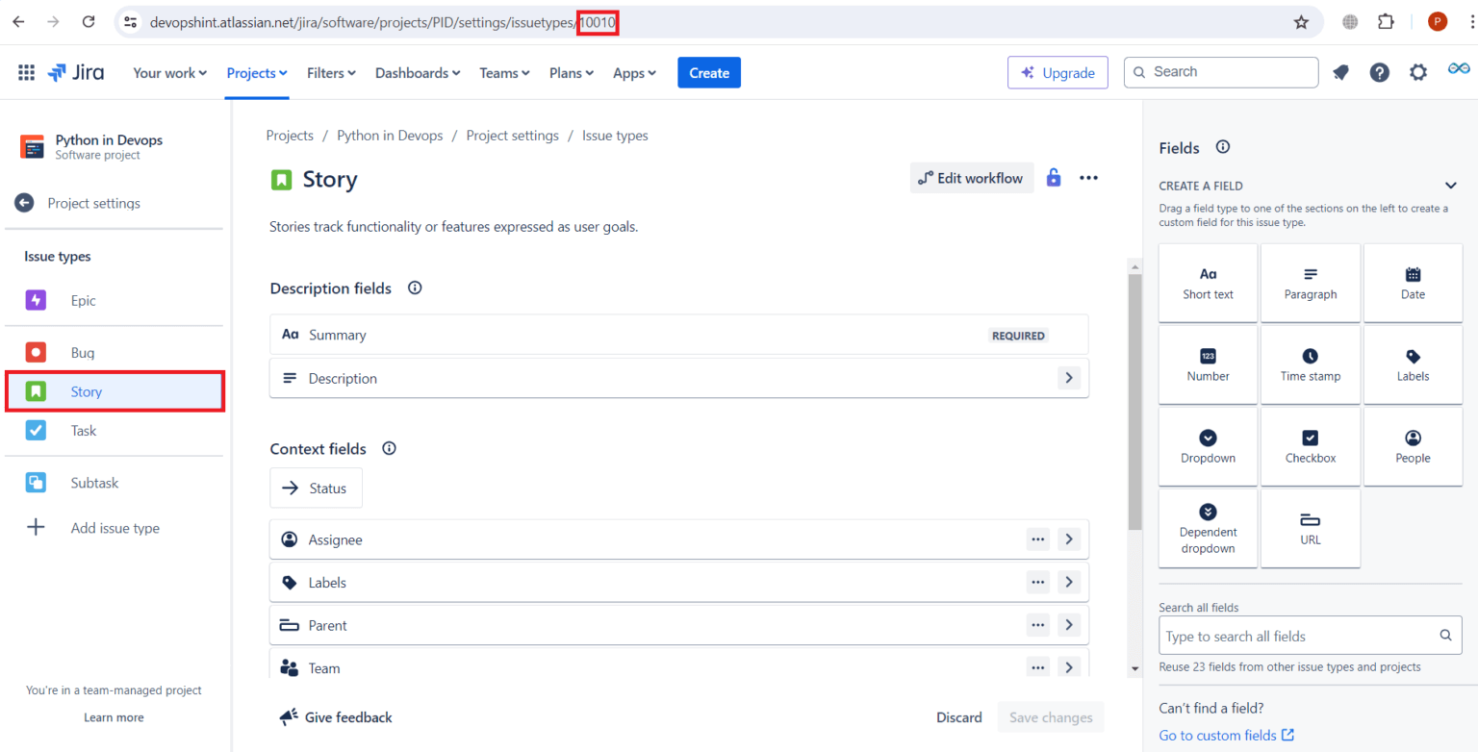Switch to the Task issue type
Image resolution: width=1478 pixels, height=752 pixels.
pyautogui.click(x=84, y=431)
